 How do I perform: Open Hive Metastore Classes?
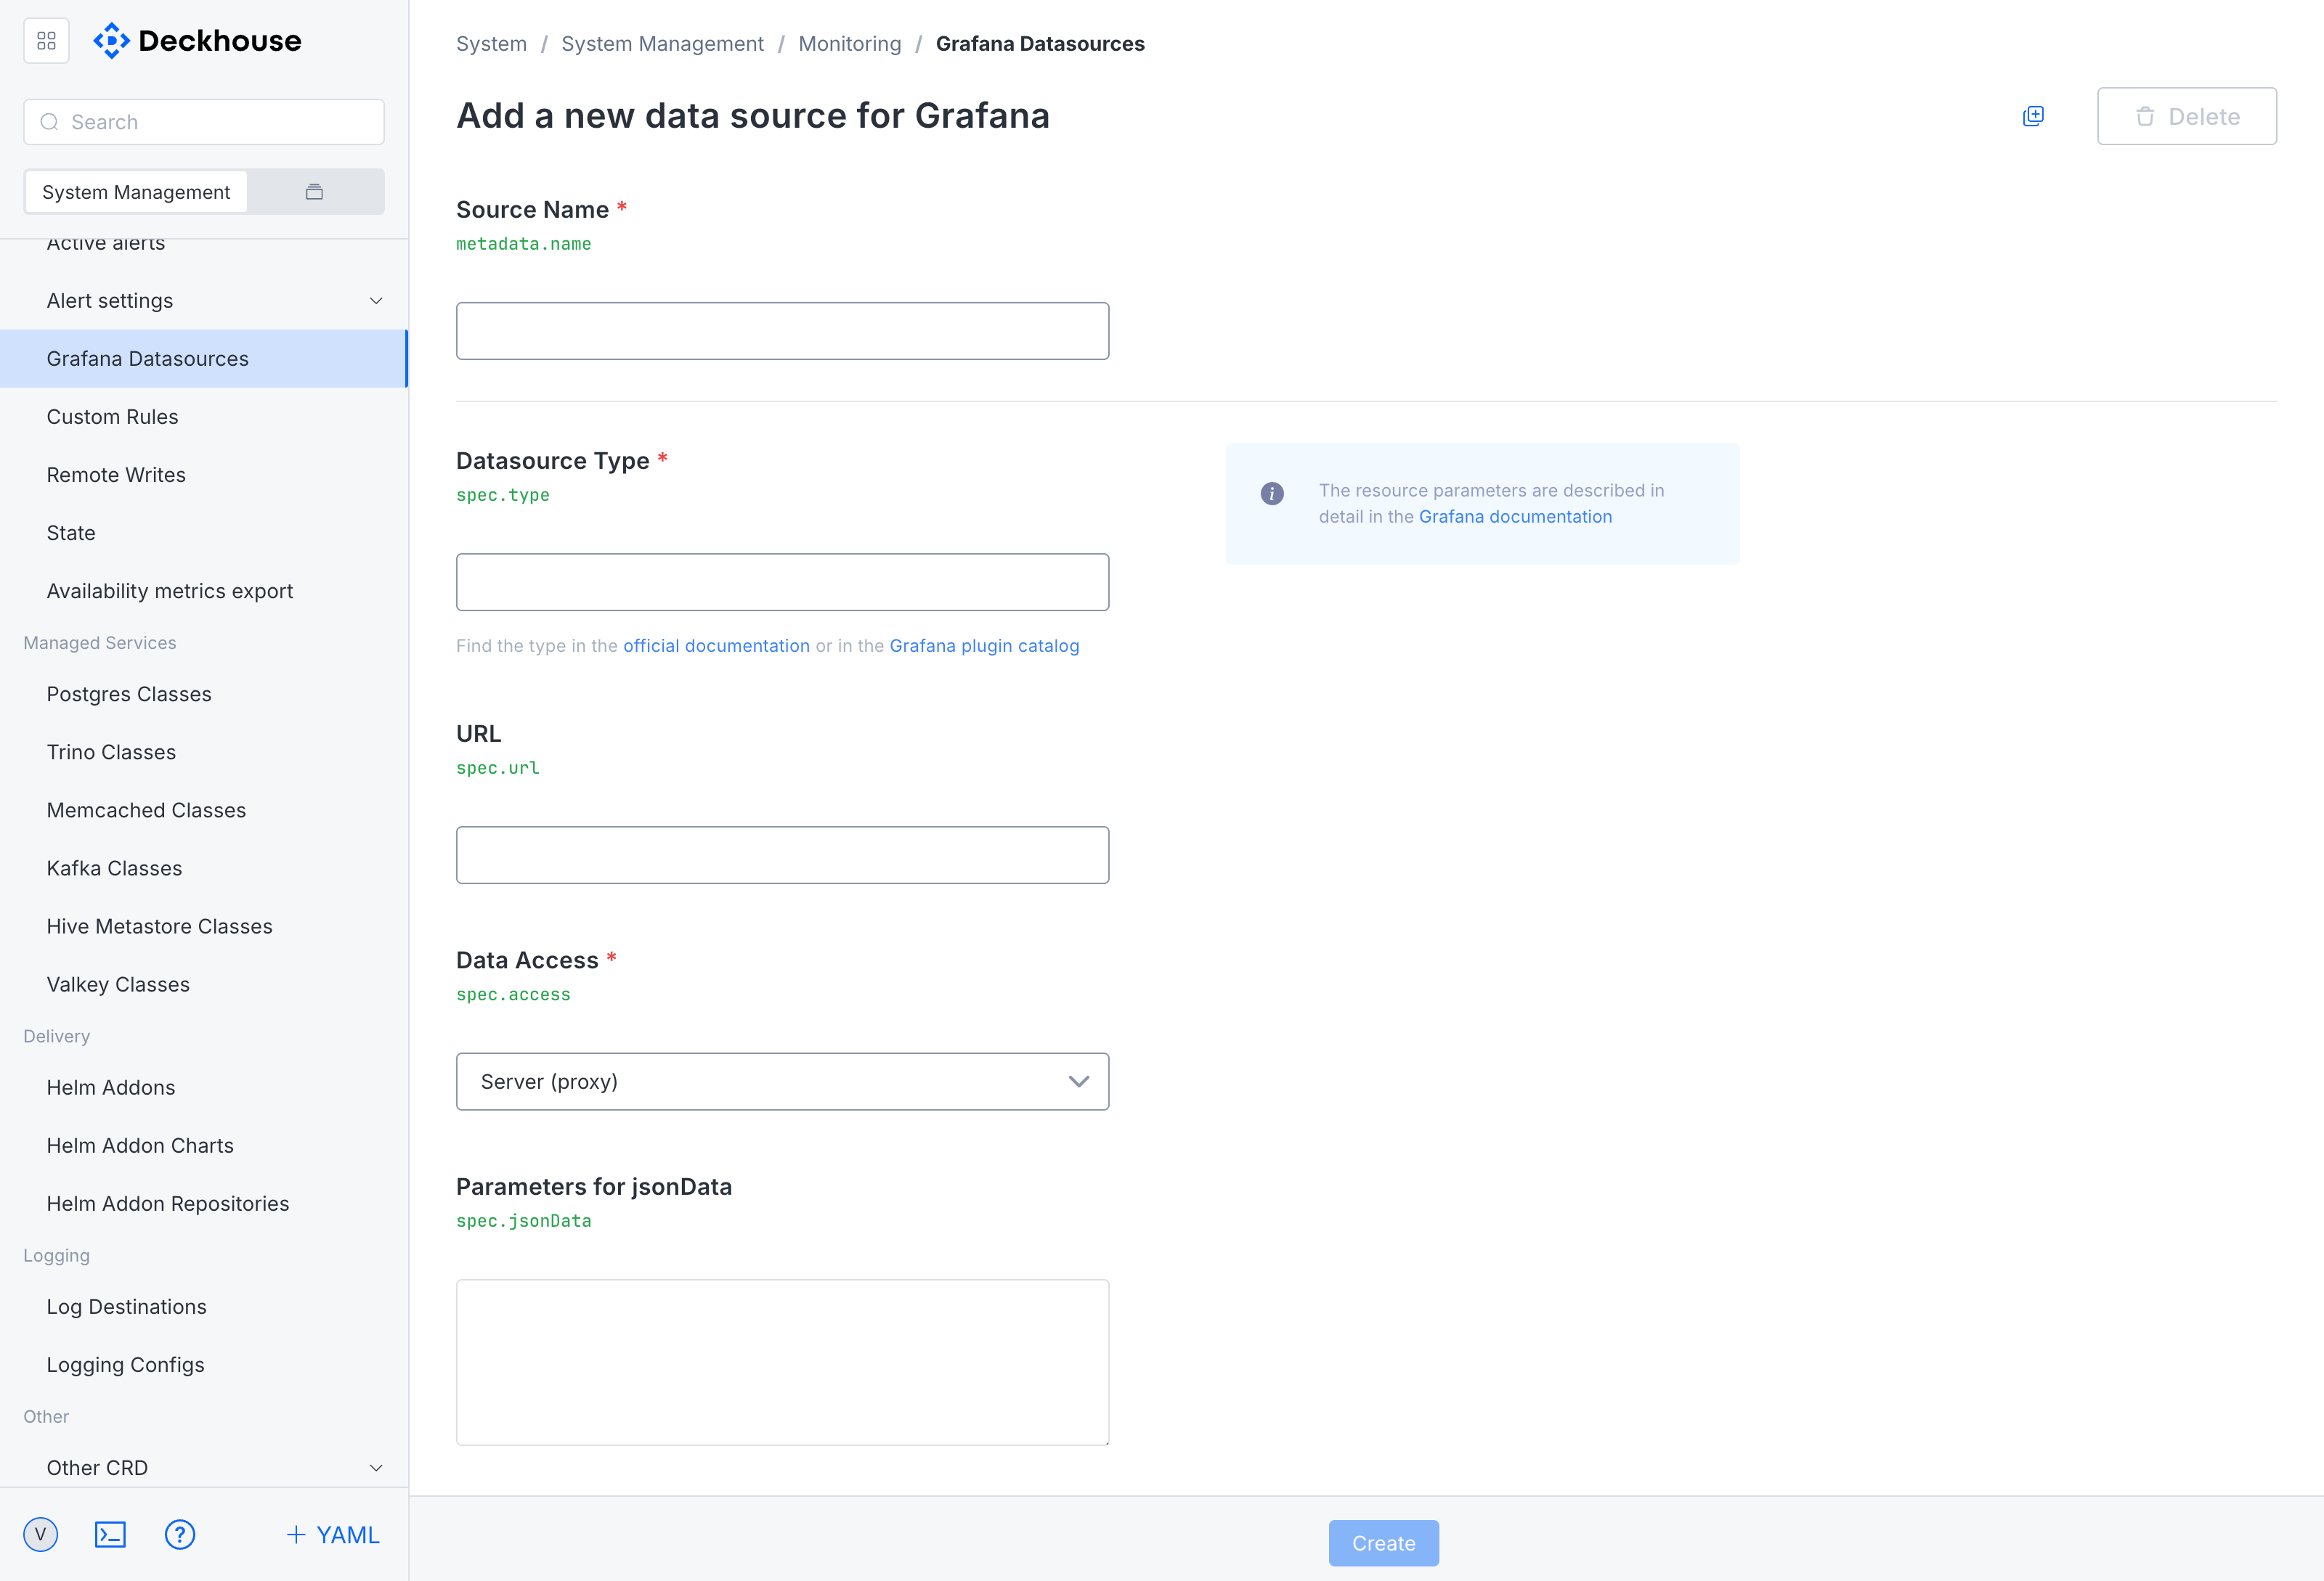[x=204, y=926]
